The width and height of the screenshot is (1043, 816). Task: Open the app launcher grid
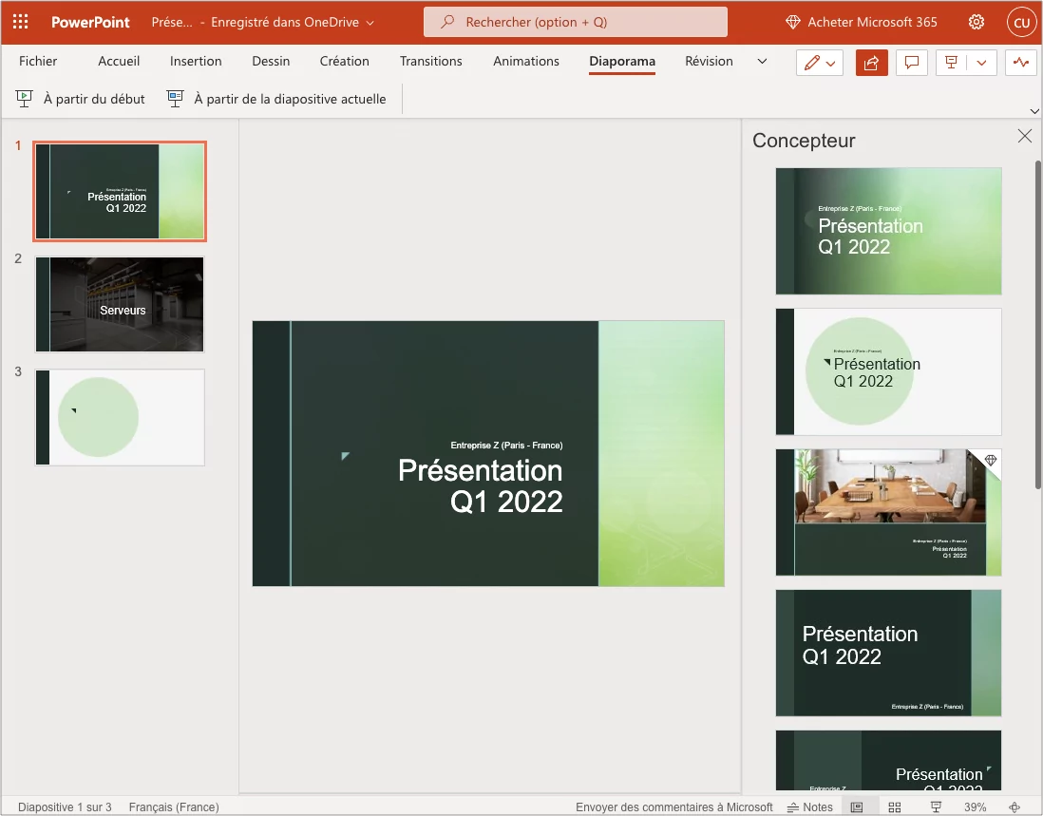click(21, 22)
